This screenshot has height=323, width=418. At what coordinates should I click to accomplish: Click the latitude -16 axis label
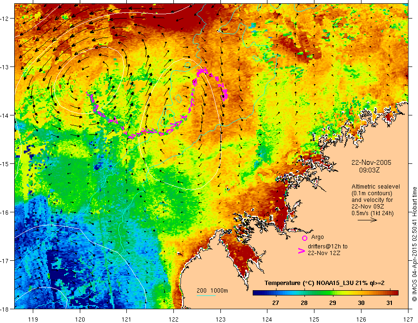pos(5,212)
